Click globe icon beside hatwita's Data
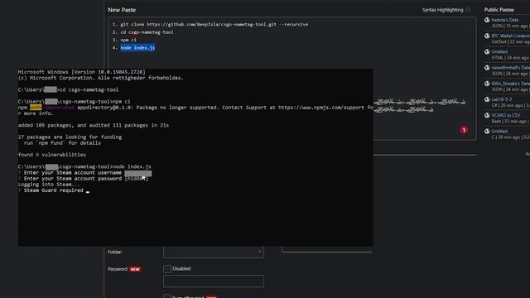Screen dimensions: 530x298 [x=487, y=20]
